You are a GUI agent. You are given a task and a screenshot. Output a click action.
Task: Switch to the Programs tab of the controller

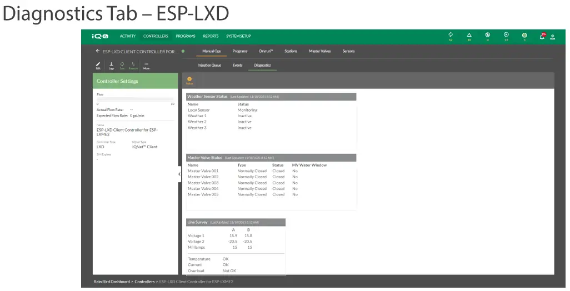point(240,51)
